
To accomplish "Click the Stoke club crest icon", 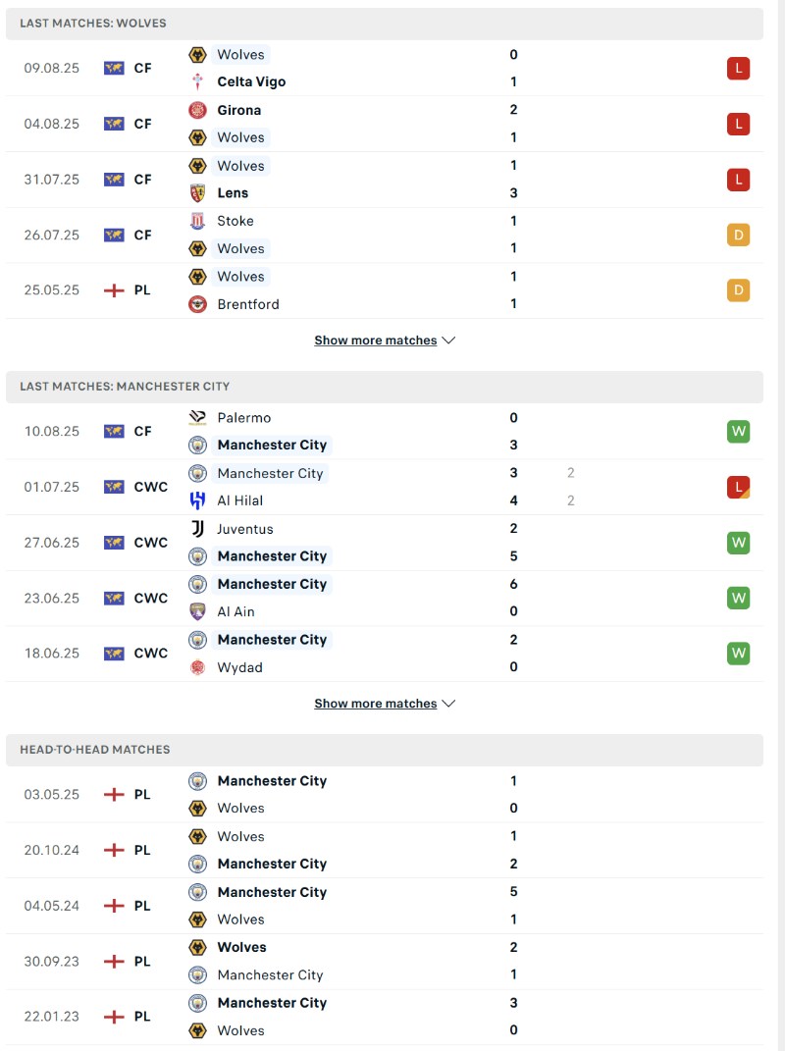I will coord(197,221).
